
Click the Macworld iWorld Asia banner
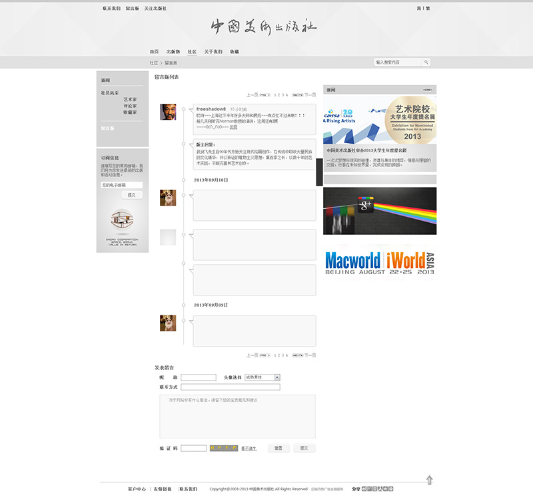(380, 262)
